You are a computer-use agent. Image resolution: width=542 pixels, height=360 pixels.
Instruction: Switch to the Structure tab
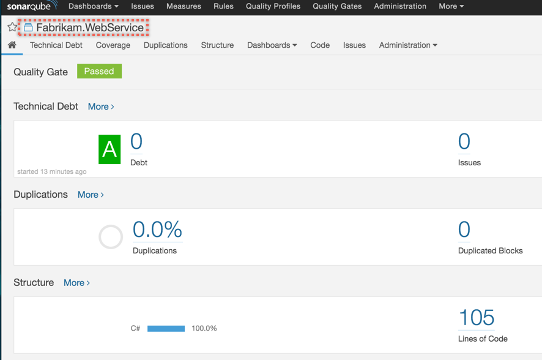[217, 45]
